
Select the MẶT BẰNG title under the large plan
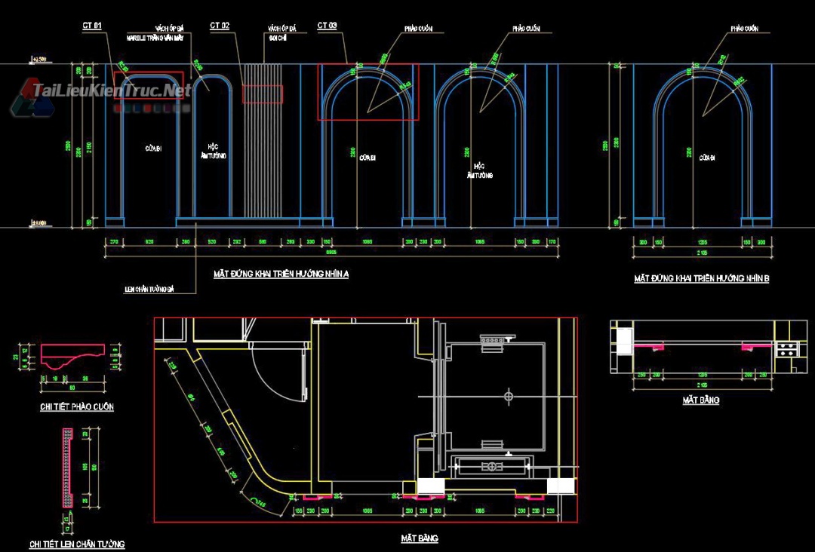coord(419,538)
